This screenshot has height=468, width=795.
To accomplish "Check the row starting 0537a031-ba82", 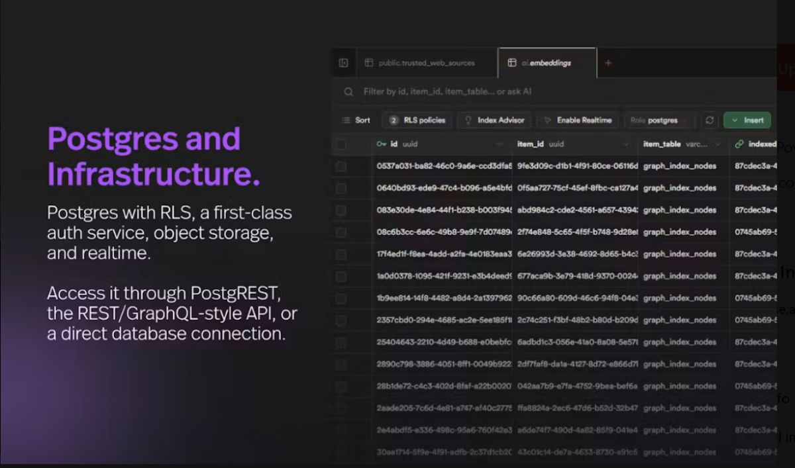I will point(341,166).
